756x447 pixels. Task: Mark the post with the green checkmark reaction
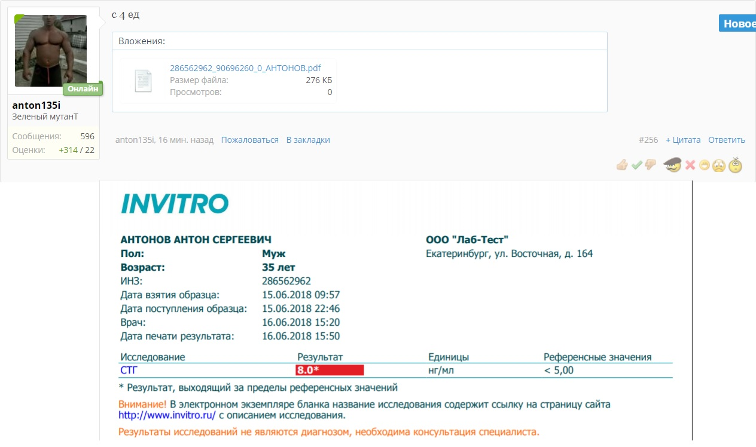tap(636, 165)
